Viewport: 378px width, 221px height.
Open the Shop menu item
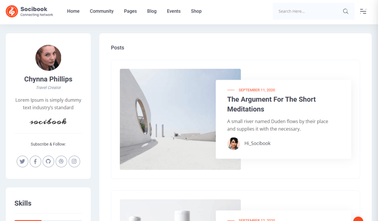tap(196, 11)
